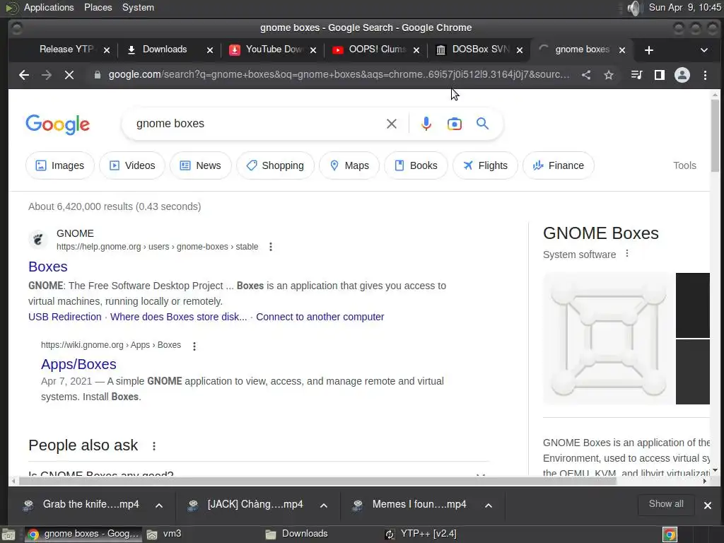Open the tab search dropdown arrow
The image size is (724, 543).
tap(704, 50)
